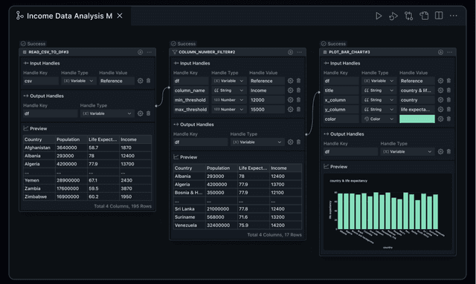Viewport: 476px width, 284px height.
Task: Open settings for y_column handle
Action: 440,109
